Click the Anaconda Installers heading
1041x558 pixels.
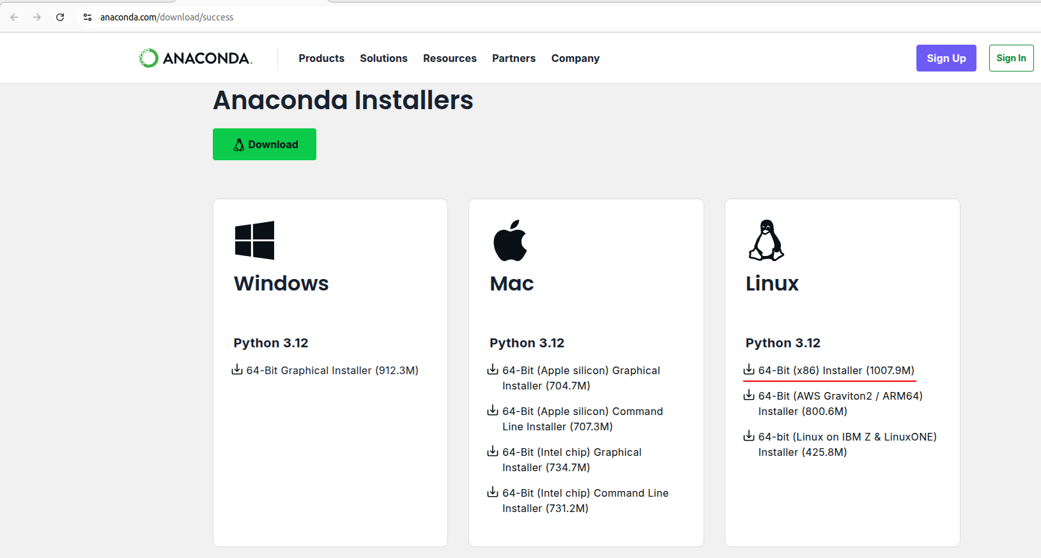point(343,100)
